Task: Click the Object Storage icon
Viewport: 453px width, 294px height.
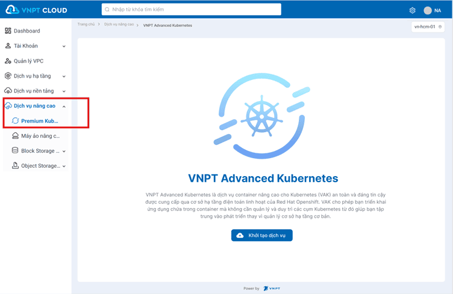Action: click(x=16, y=166)
